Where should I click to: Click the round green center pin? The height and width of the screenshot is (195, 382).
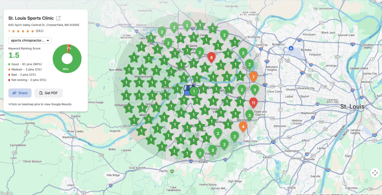(194, 91)
